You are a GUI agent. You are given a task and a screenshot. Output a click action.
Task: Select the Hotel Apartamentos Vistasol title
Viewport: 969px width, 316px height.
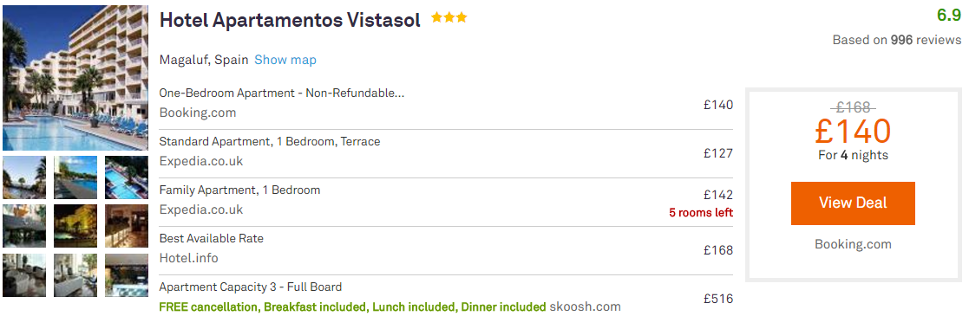click(x=290, y=21)
